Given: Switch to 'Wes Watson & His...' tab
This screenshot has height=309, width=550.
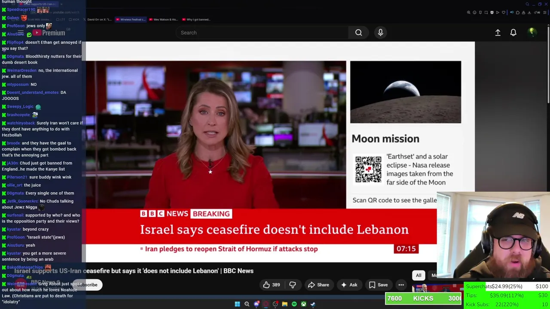Looking at the screenshot, I should tap(164, 19).
